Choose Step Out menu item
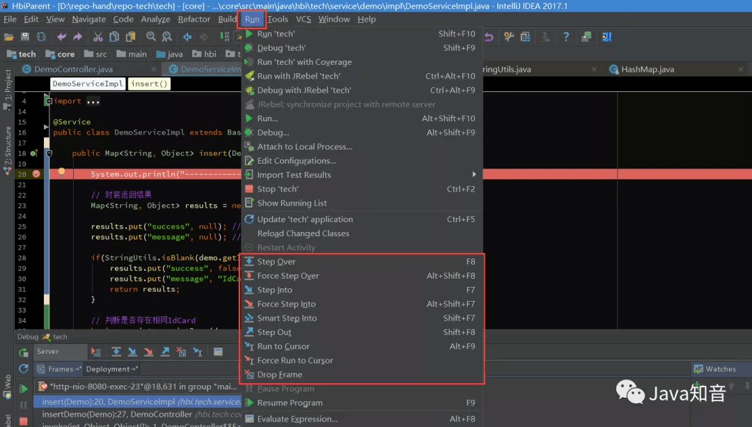This screenshot has width=752, height=427. point(362,332)
